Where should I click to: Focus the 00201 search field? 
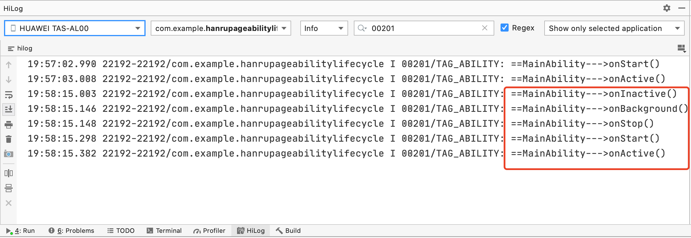pos(424,28)
